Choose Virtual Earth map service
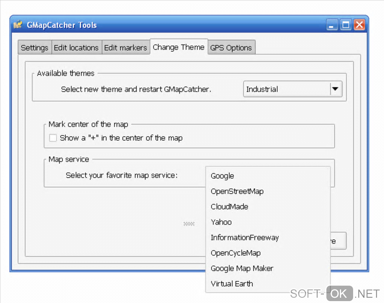The width and height of the screenshot is (384, 303). pyautogui.click(x=232, y=284)
